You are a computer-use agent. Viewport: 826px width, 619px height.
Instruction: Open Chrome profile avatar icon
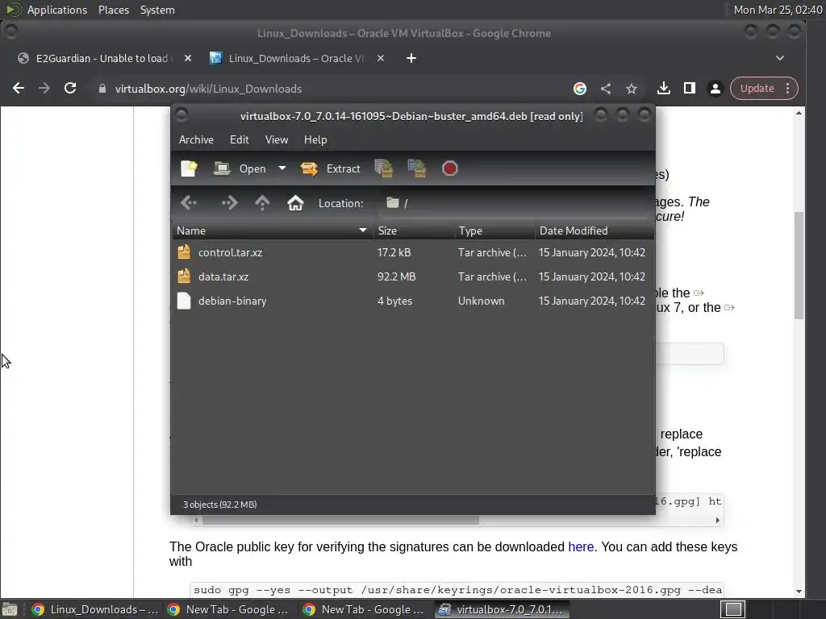pos(715,89)
